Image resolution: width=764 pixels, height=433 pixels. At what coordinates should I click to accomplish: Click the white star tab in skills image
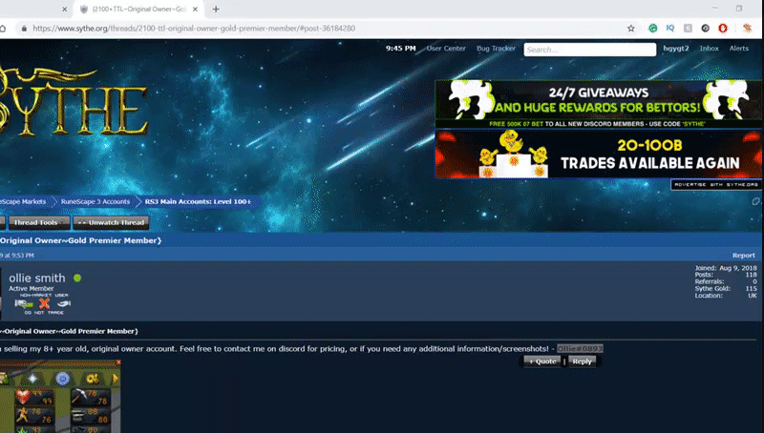pyautogui.click(x=32, y=379)
